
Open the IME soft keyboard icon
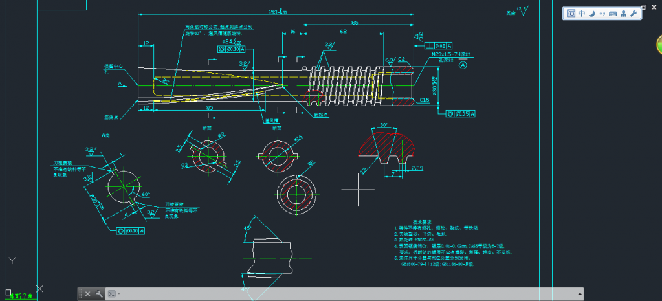tap(613, 14)
